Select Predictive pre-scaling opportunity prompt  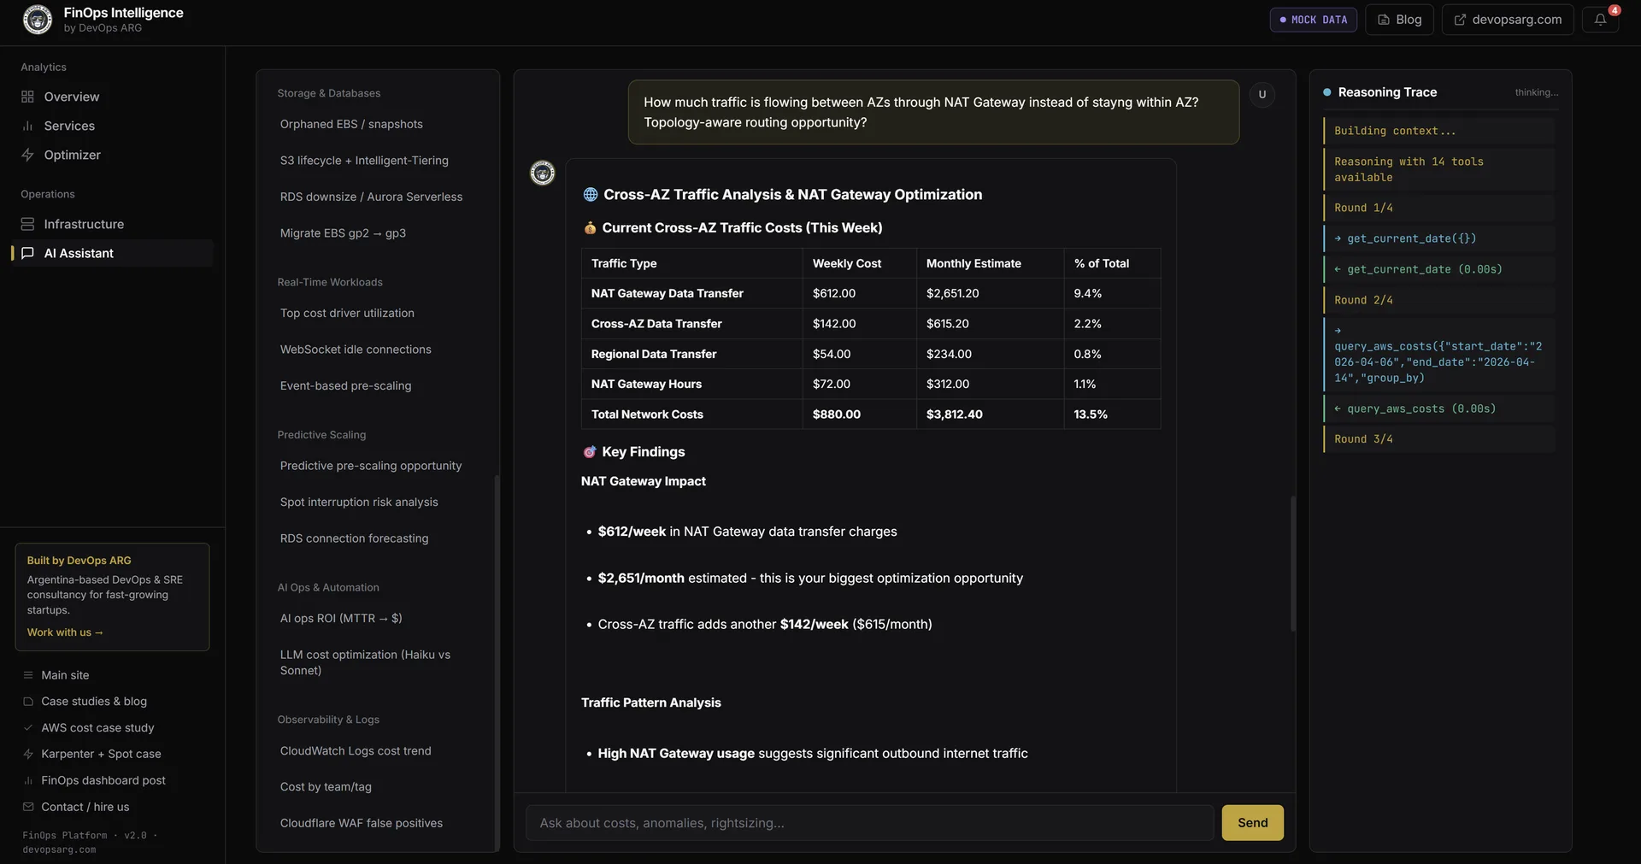tap(376, 466)
